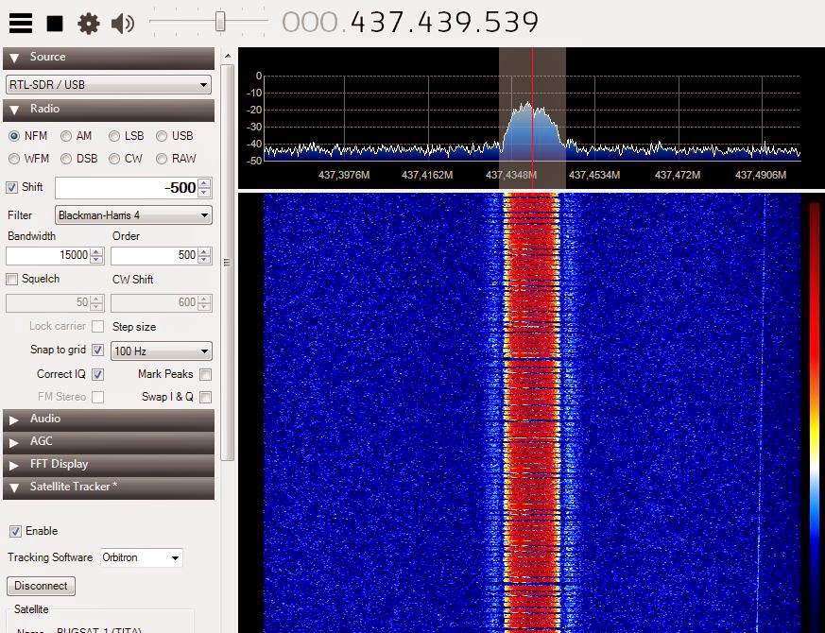The image size is (825, 633).
Task: Stop the radio with the square stop button
Action: point(55,24)
